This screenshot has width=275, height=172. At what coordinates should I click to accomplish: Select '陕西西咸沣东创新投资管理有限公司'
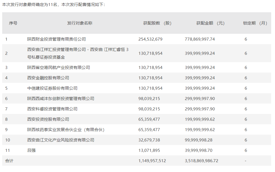61,98
